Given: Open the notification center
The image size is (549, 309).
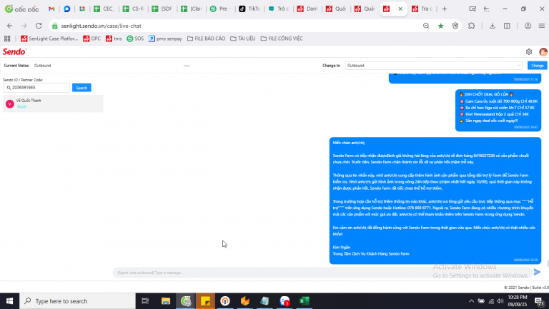Looking at the screenshot, I should pyautogui.click(x=539, y=301).
